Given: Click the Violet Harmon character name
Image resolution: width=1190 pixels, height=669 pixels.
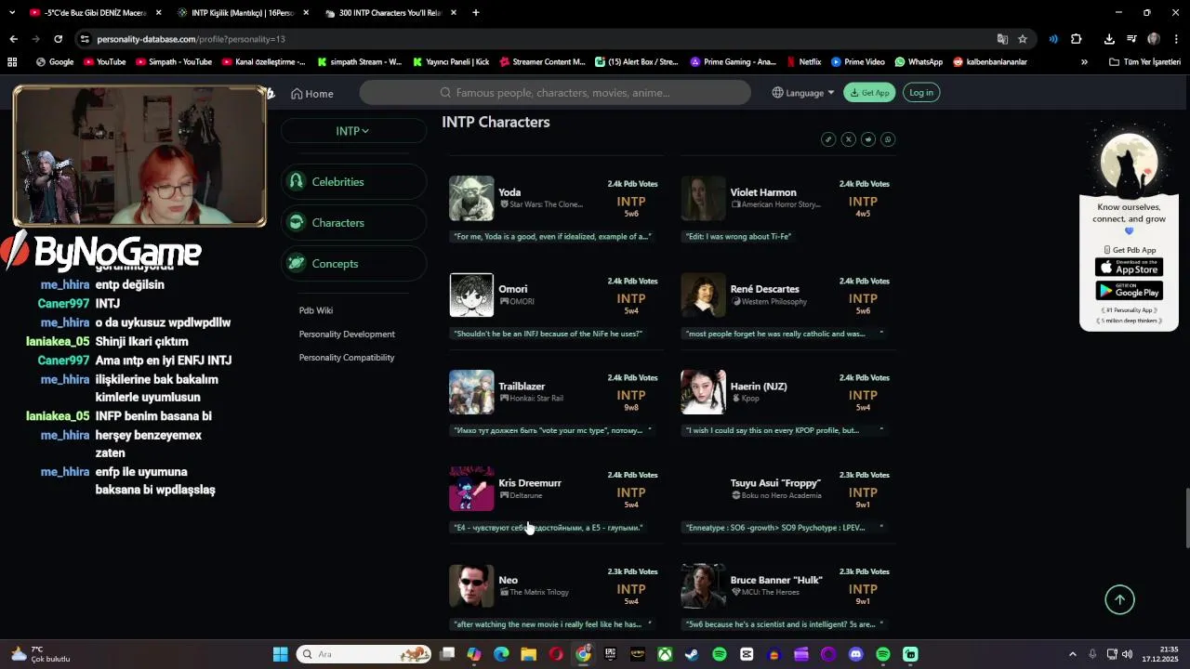Looking at the screenshot, I should click(x=763, y=192).
